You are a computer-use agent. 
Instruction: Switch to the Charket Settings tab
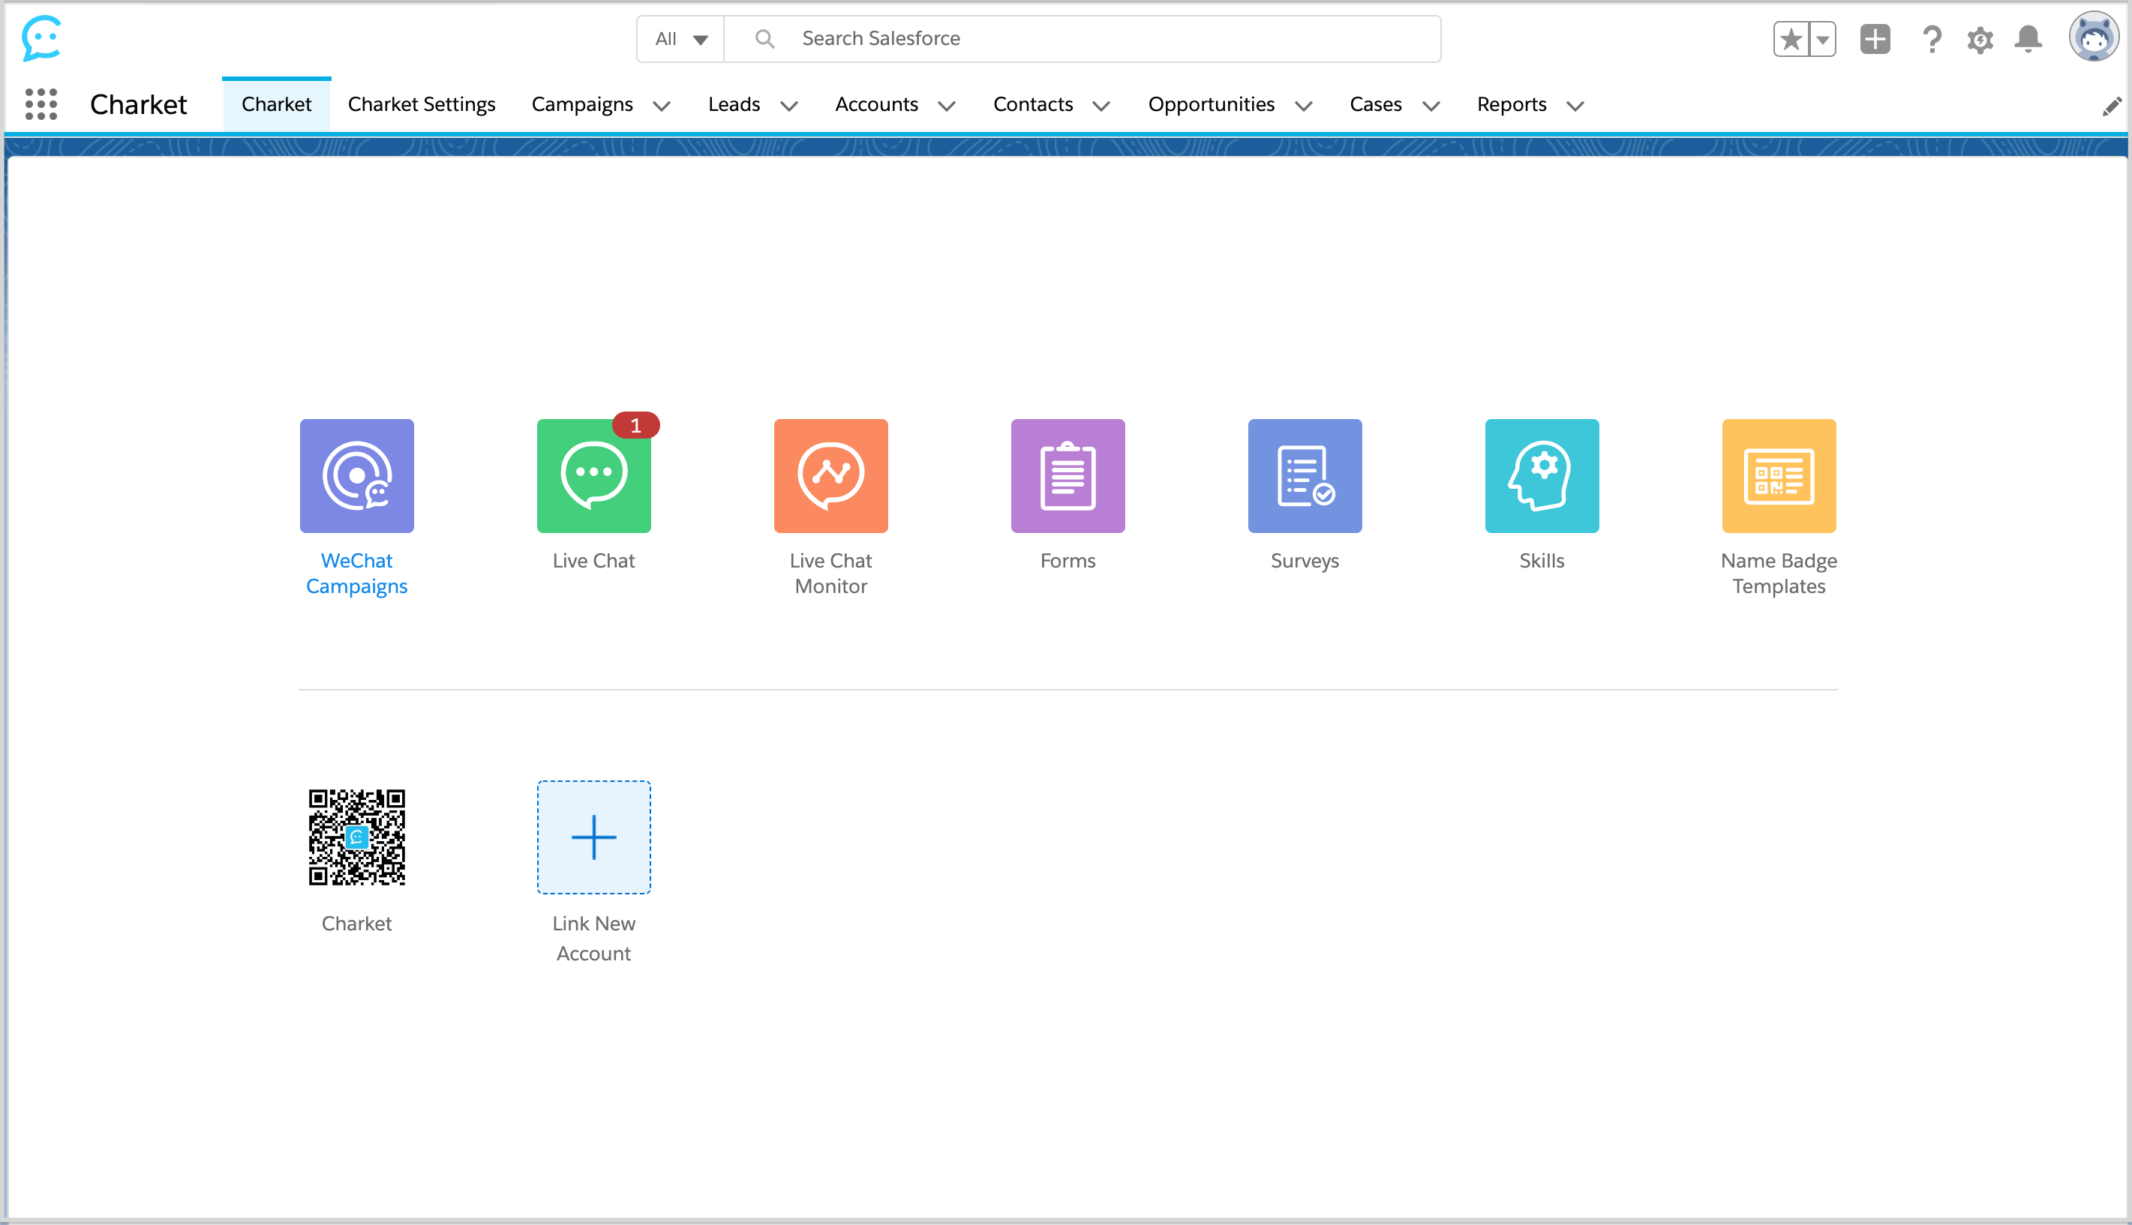pyautogui.click(x=421, y=104)
